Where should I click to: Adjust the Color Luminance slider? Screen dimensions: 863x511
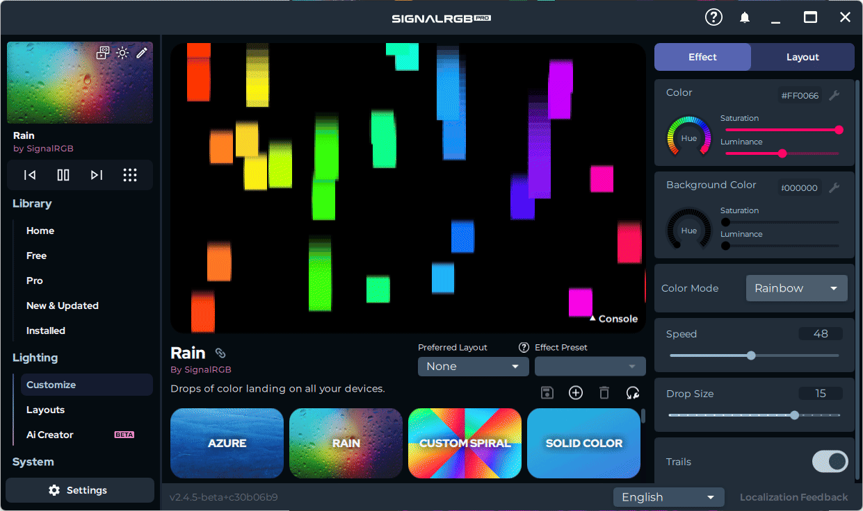click(x=782, y=153)
